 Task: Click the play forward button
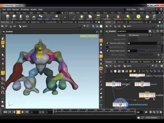click(23, 112)
